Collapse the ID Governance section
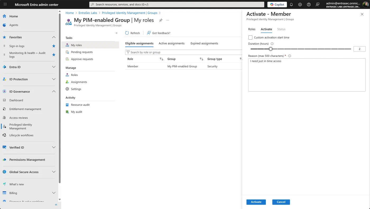Viewport: 370px width, 209px height. [54, 91]
